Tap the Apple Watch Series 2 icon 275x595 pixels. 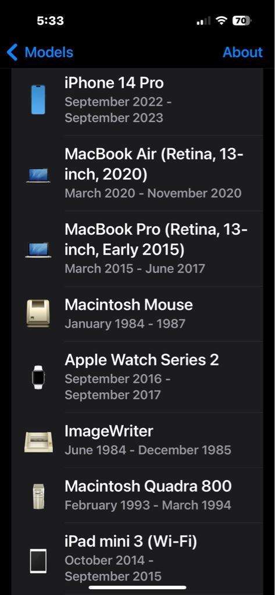pyautogui.click(x=38, y=377)
